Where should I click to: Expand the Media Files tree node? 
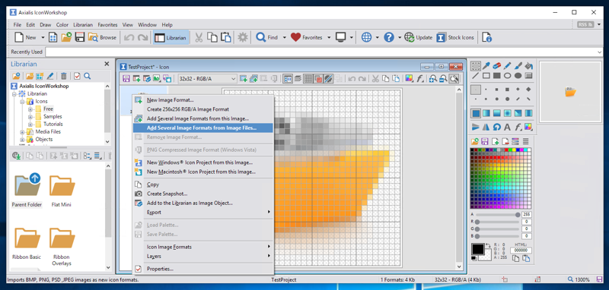point(23,131)
